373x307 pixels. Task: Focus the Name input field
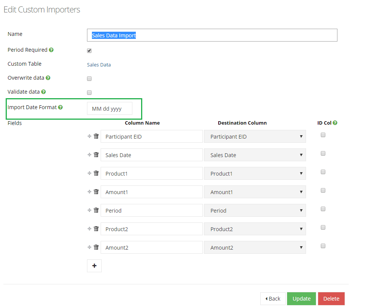tap(212, 35)
